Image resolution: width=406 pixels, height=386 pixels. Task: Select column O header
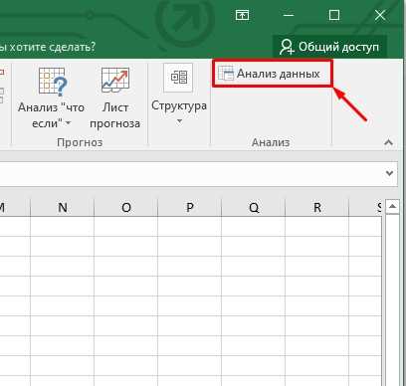tap(126, 208)
